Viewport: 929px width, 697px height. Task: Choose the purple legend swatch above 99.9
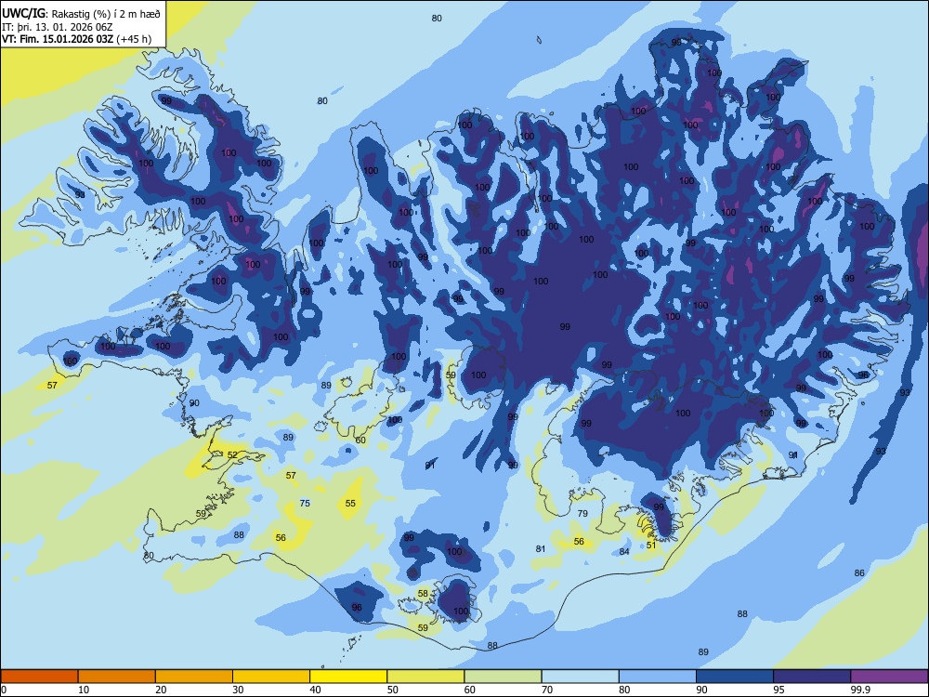889,677
